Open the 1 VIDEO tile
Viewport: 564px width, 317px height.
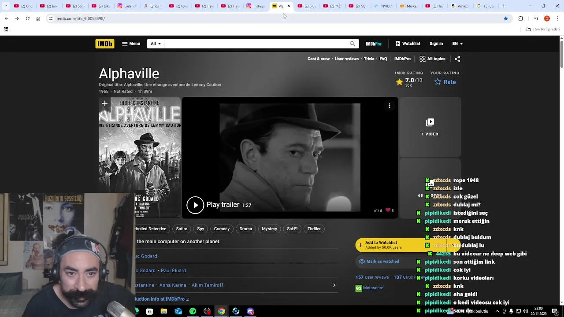[430, 127]
